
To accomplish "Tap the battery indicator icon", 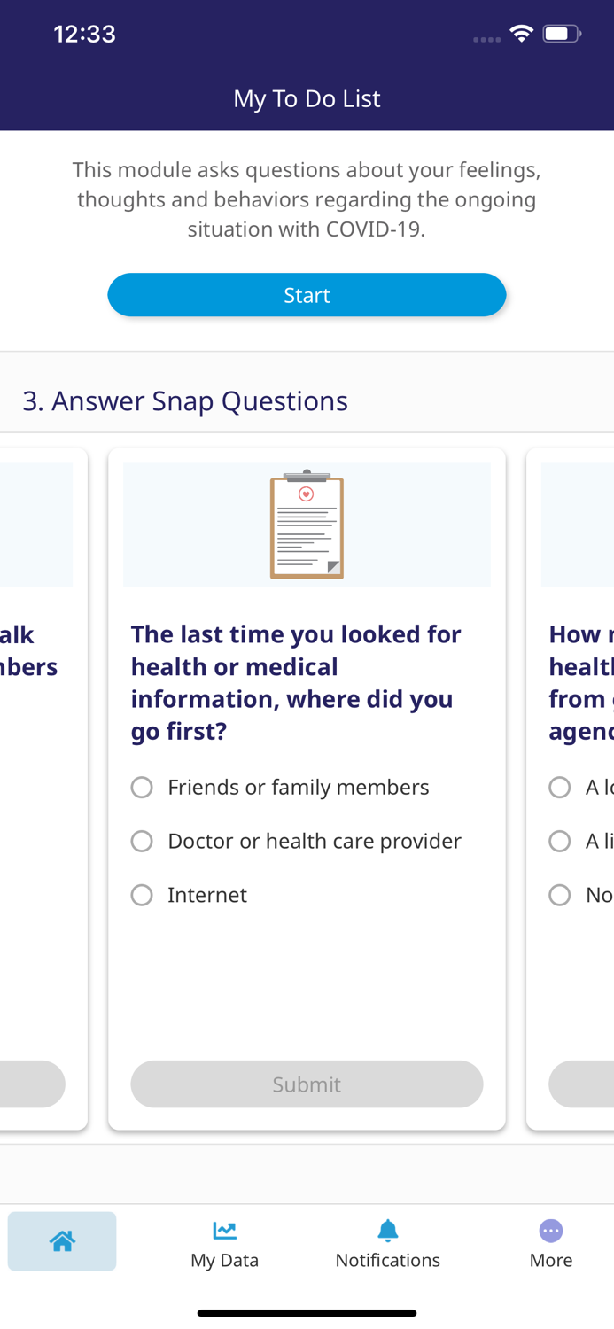I will coord(561,34).
